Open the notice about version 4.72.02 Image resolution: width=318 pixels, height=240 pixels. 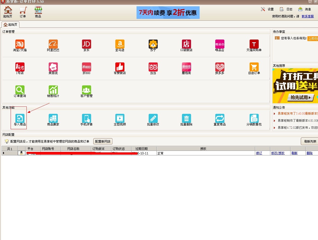pyautogui.click(x=298, y=128)
